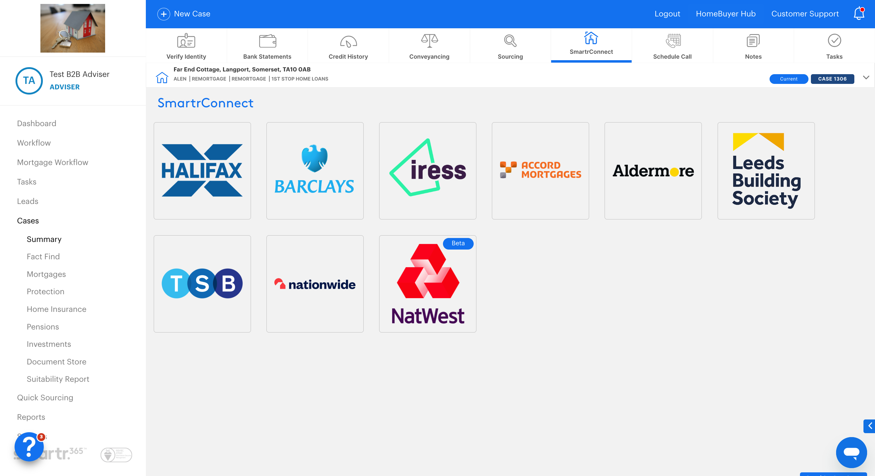Open Mortgage Workflow in sidebar
875x476 pixels.
tap(53, 162)
